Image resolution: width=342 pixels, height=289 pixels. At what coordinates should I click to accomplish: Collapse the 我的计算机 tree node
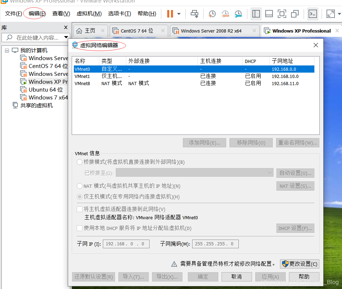pyautogui.click(x=7, y=50)
